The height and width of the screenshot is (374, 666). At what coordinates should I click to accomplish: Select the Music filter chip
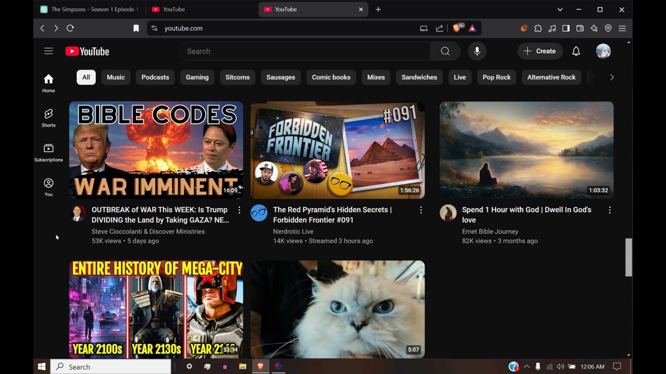pos(116,77)
